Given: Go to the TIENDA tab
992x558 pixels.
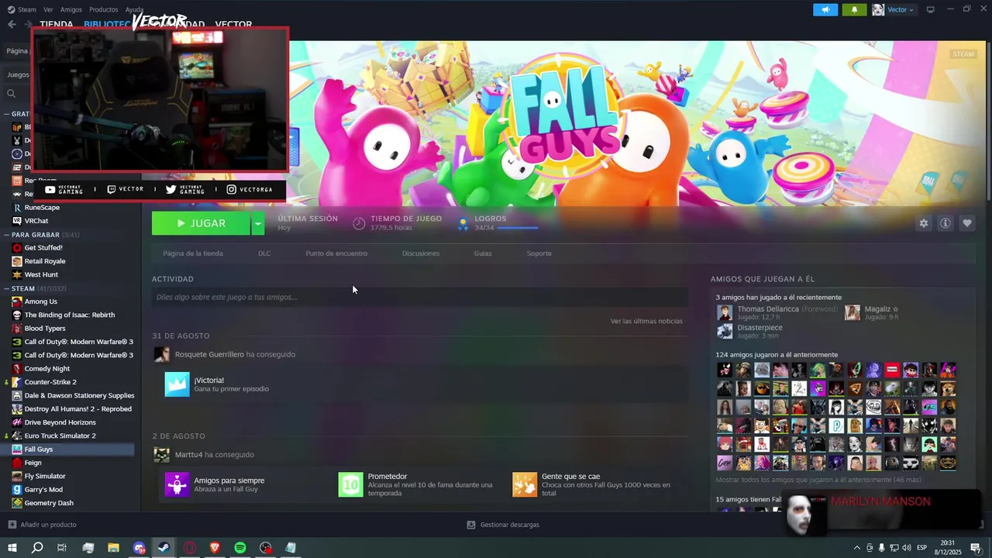Looking at the screenshot, I should (56, 25).
